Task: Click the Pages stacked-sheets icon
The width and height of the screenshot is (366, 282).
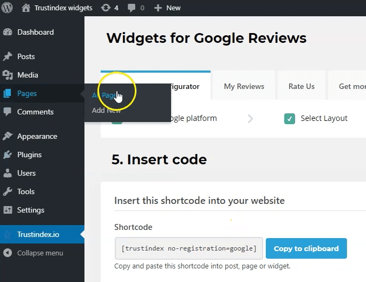Action: point(7,93)
